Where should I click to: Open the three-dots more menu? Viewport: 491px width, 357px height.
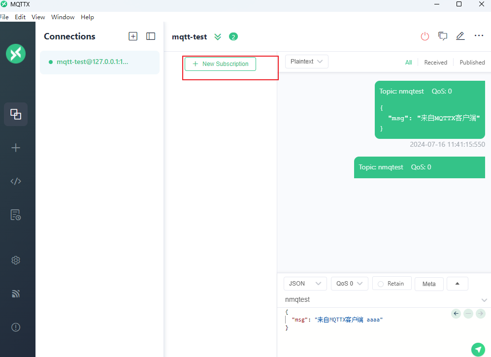pos(479,35)
